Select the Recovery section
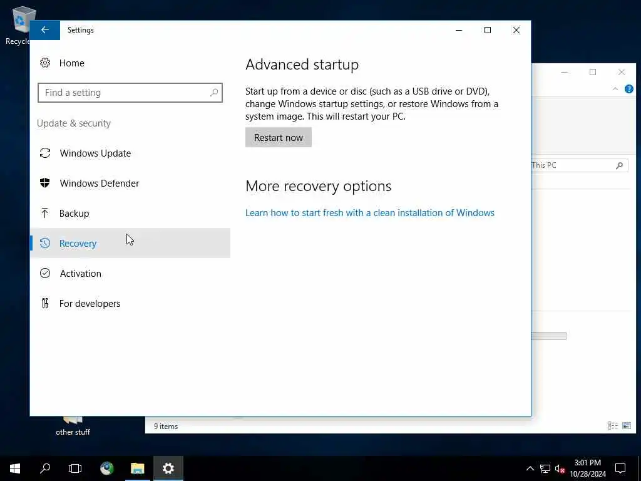Viewport: 641px width, 481px height. pyautogui.click(x=130, y=243)
